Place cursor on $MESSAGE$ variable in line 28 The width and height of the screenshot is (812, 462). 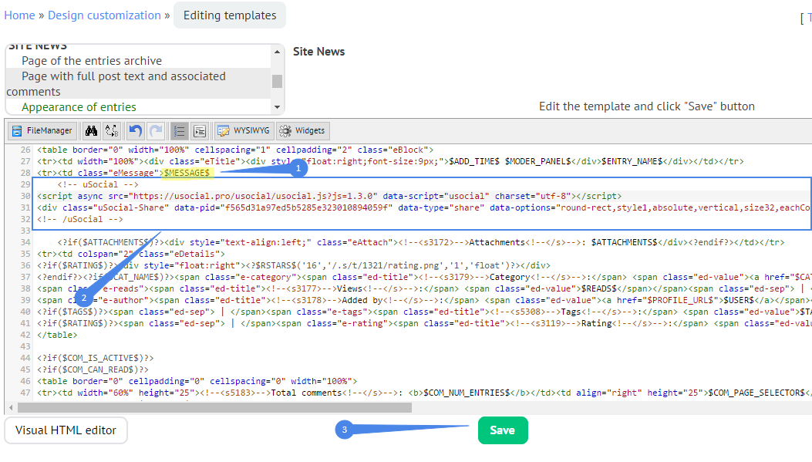187,173
